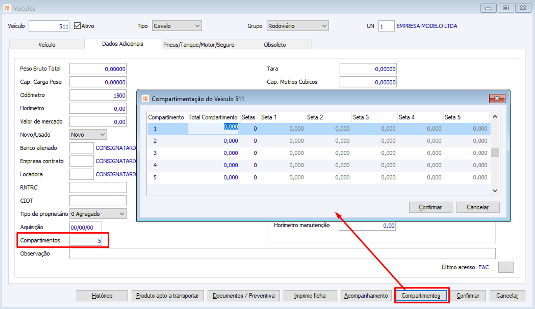Maximize the Veículos window
The image size is (535, 309).
(506, 8)
